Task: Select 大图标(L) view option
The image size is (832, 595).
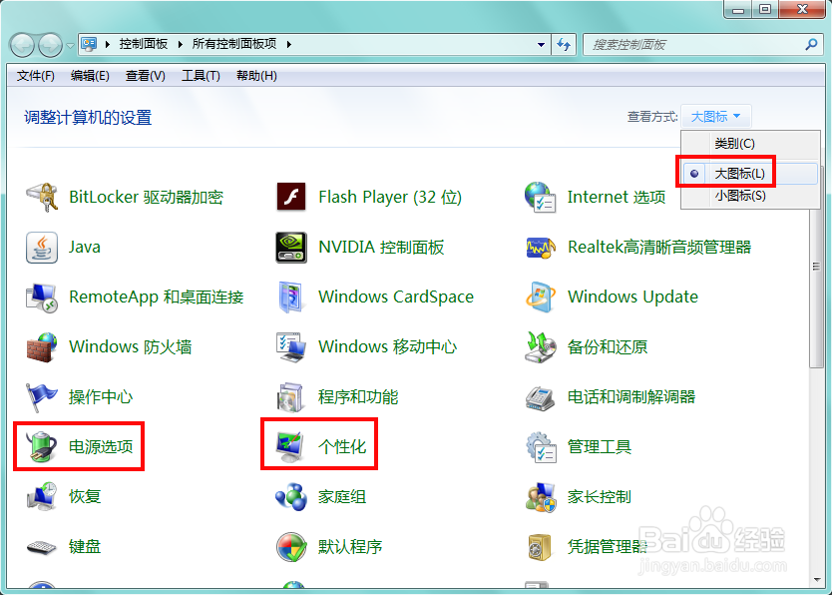Action: coord(749,174)
